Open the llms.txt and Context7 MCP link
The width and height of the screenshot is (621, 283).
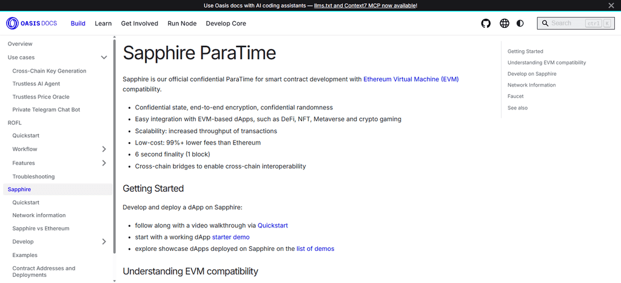(x=364, y=5)
